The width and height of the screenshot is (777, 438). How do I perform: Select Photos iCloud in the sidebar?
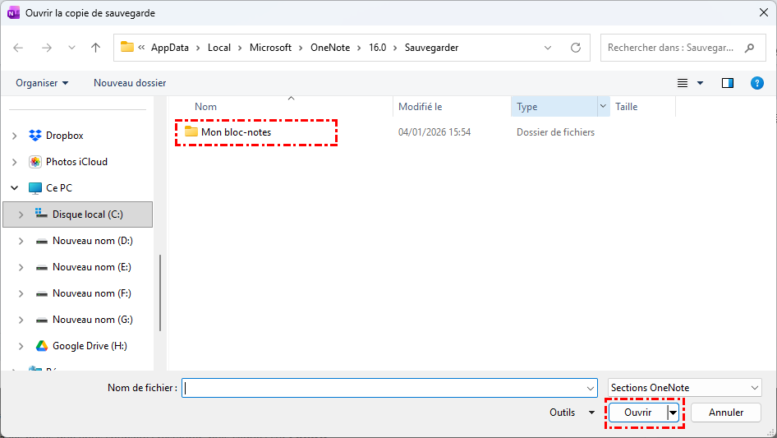click(x=76, y=162)
